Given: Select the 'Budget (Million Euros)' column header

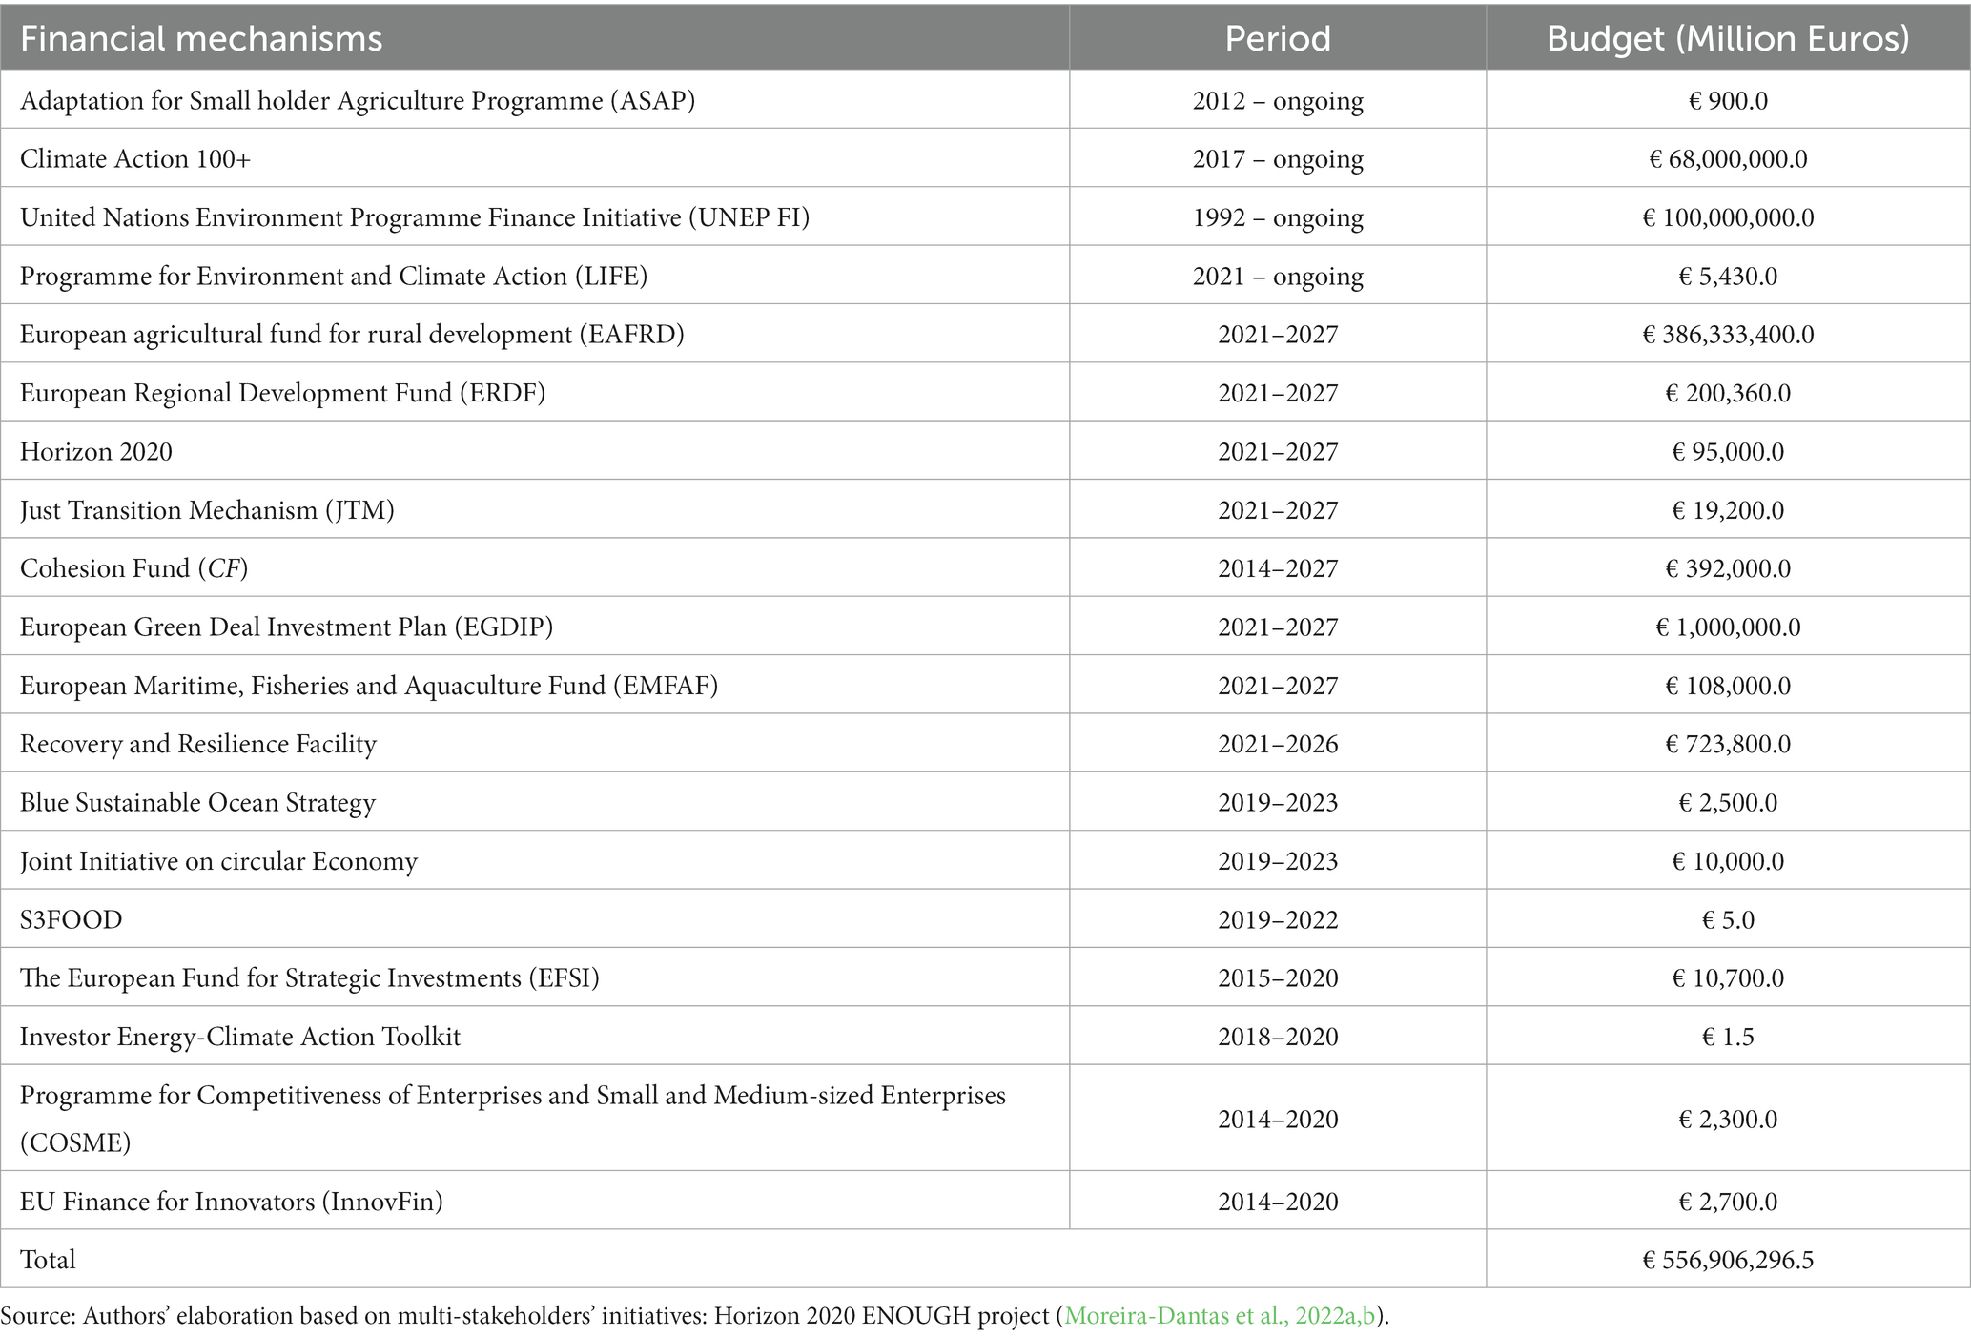Looking at the screenshot, I should click(1728, 38).
